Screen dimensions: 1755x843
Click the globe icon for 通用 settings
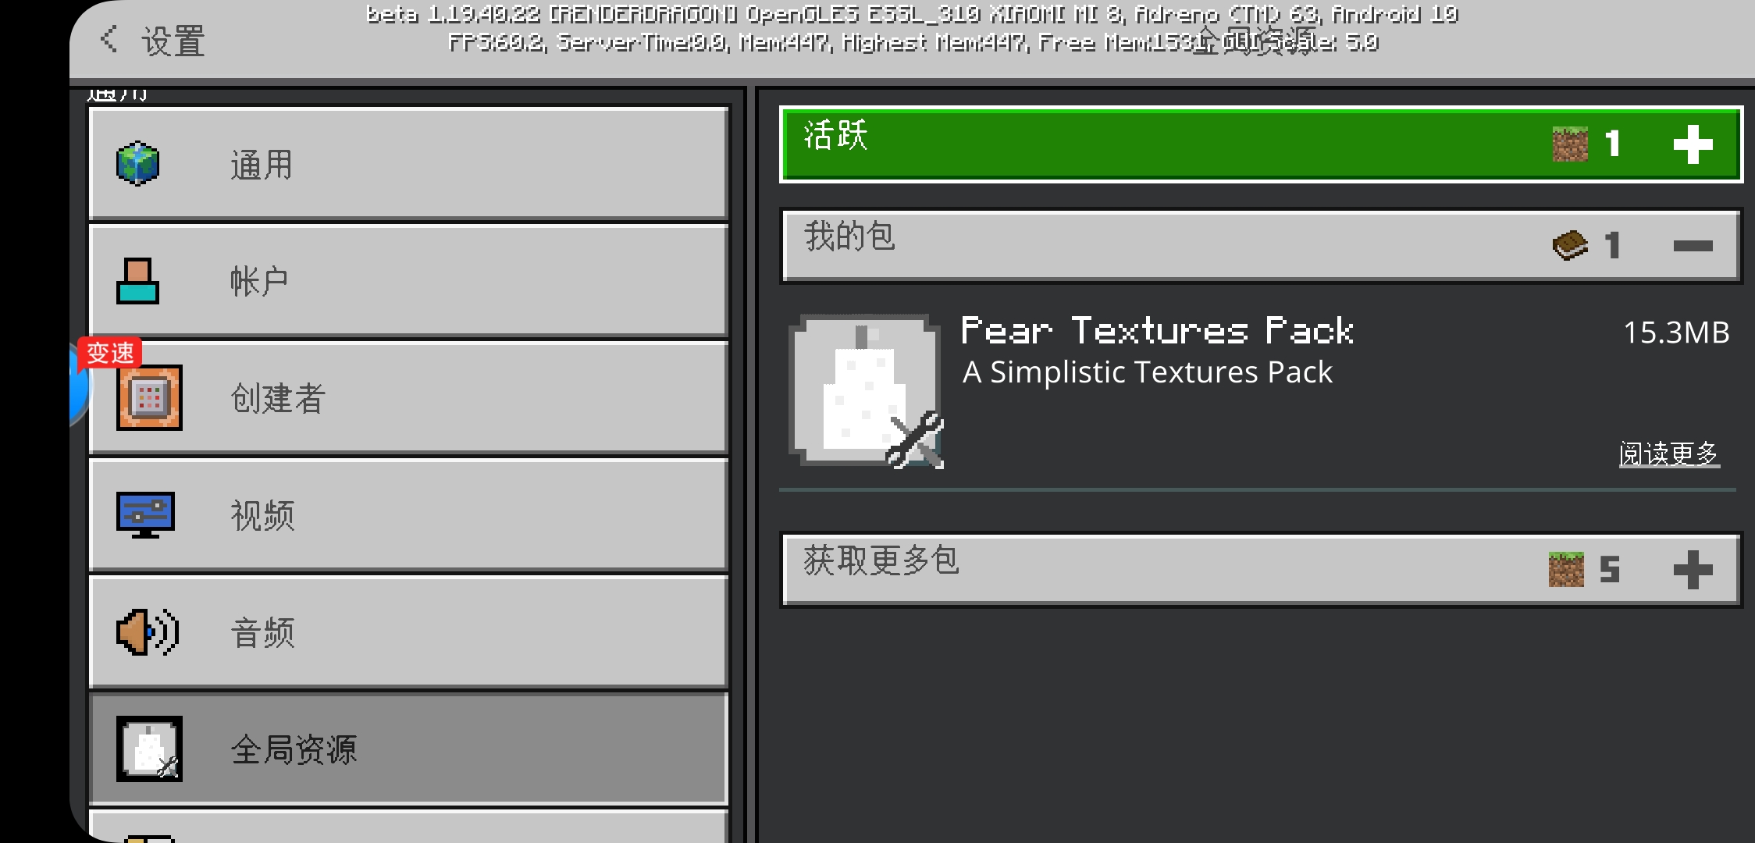point(137,163)
